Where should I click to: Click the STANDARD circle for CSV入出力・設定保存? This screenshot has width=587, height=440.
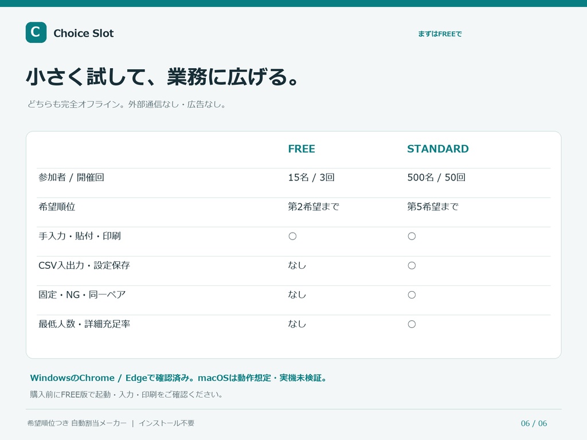click(x=412, y=265)
